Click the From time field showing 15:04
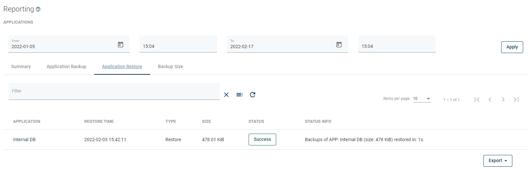 click(178, 46)
